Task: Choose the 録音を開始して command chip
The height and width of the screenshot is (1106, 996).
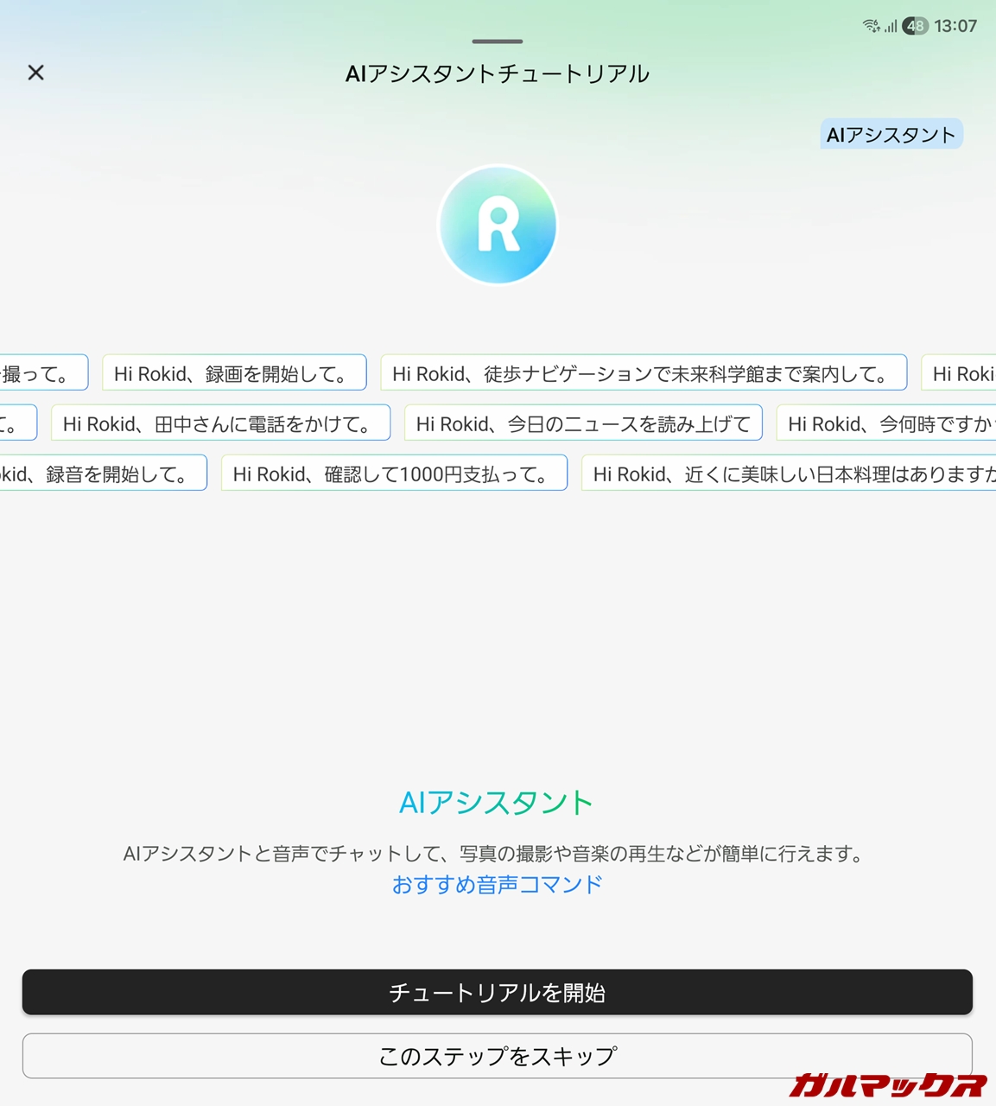Action: tap(102, 474)
